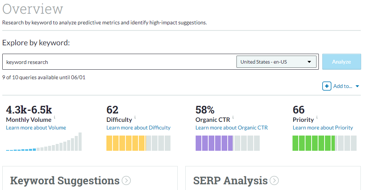389x190 pixels.
Task: Click the plus icon beside Add to
Action: [326, 86]
